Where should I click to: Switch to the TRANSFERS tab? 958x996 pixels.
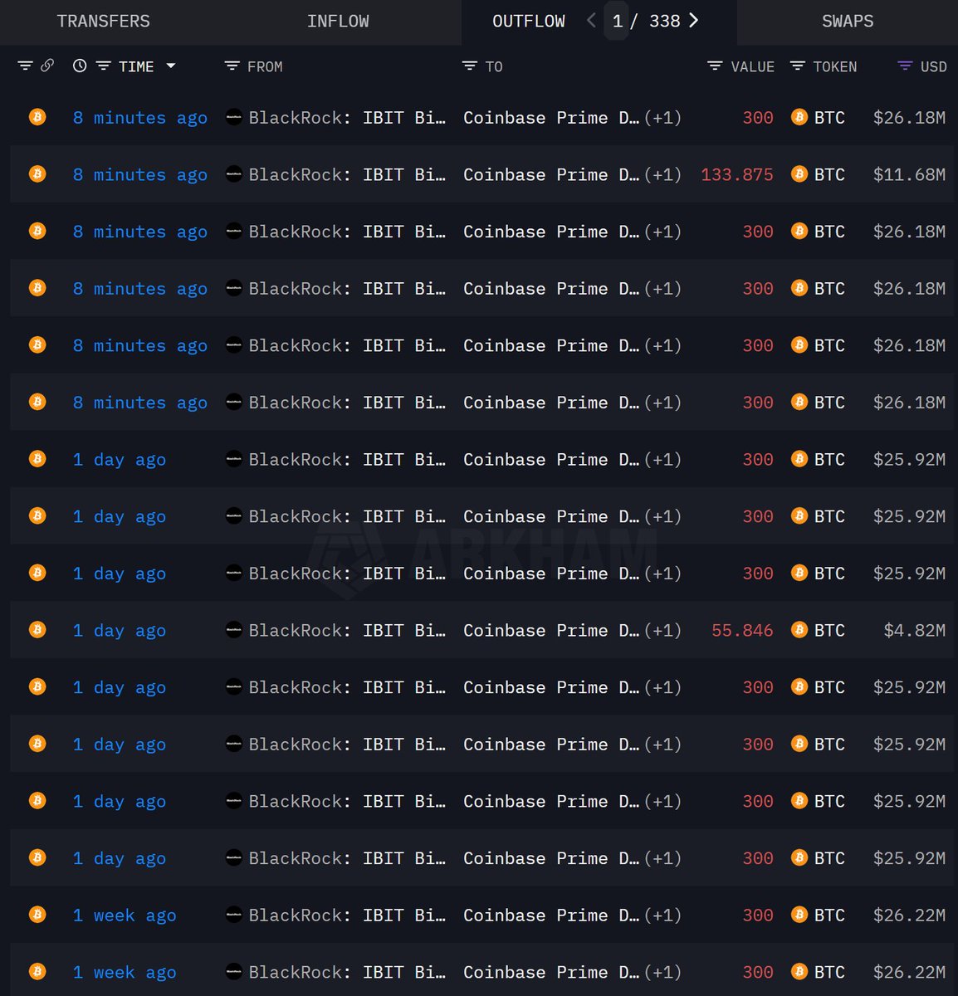104,22
